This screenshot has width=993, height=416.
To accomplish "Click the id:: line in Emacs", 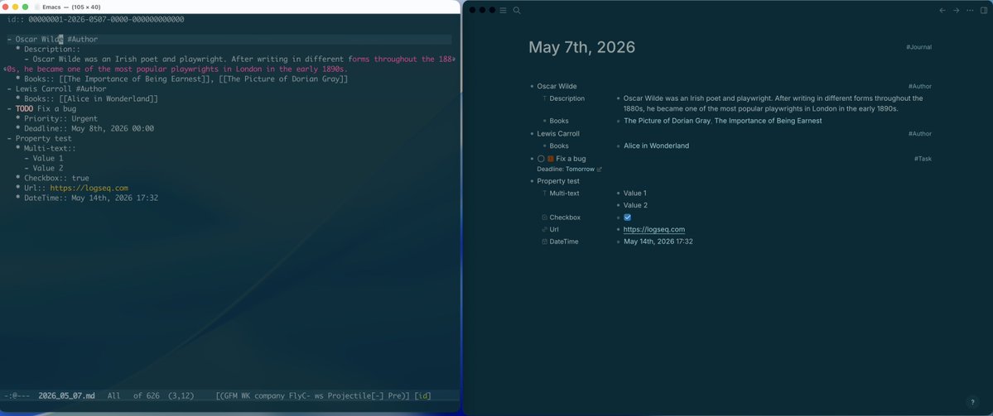I will [95, 20].
